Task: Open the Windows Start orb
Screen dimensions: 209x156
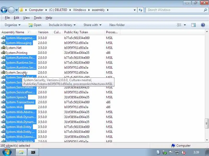Action: [7, 152]
